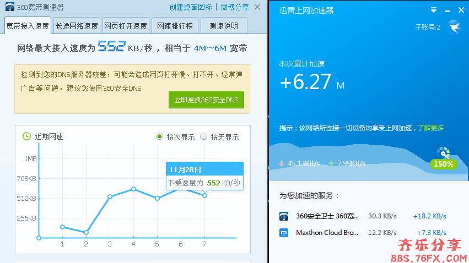Click the download arrow icon near 45.13KB/s
Viewport: 469px width, 263px height.
click(x=281, y=163)
